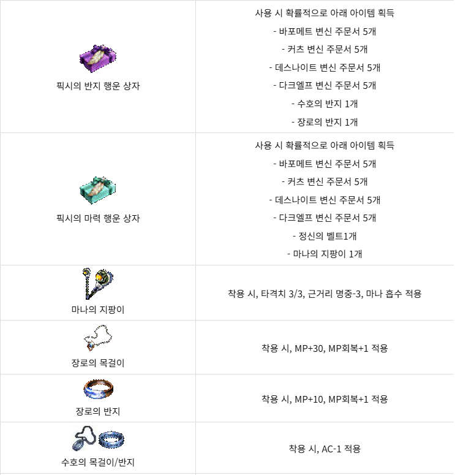Select the 마나의 지팡이 staff icon
Image resolution: width=455 pixels, height=475 pixels.
(97, 284)
